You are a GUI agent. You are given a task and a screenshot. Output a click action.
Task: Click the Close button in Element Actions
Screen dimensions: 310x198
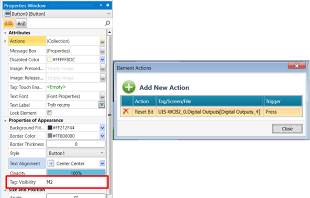[x=287, y=128]
